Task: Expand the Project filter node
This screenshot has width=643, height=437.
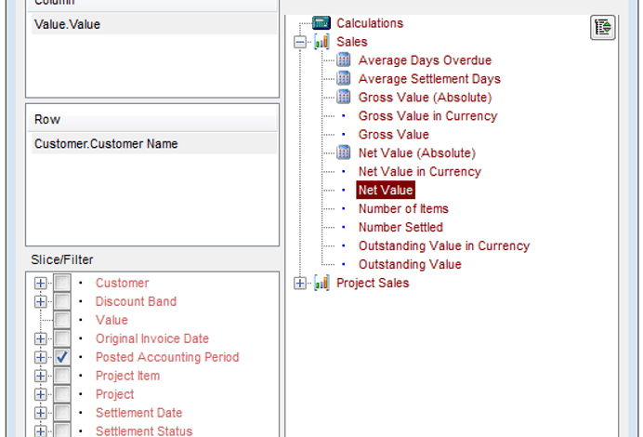Action: click(40, 394)
